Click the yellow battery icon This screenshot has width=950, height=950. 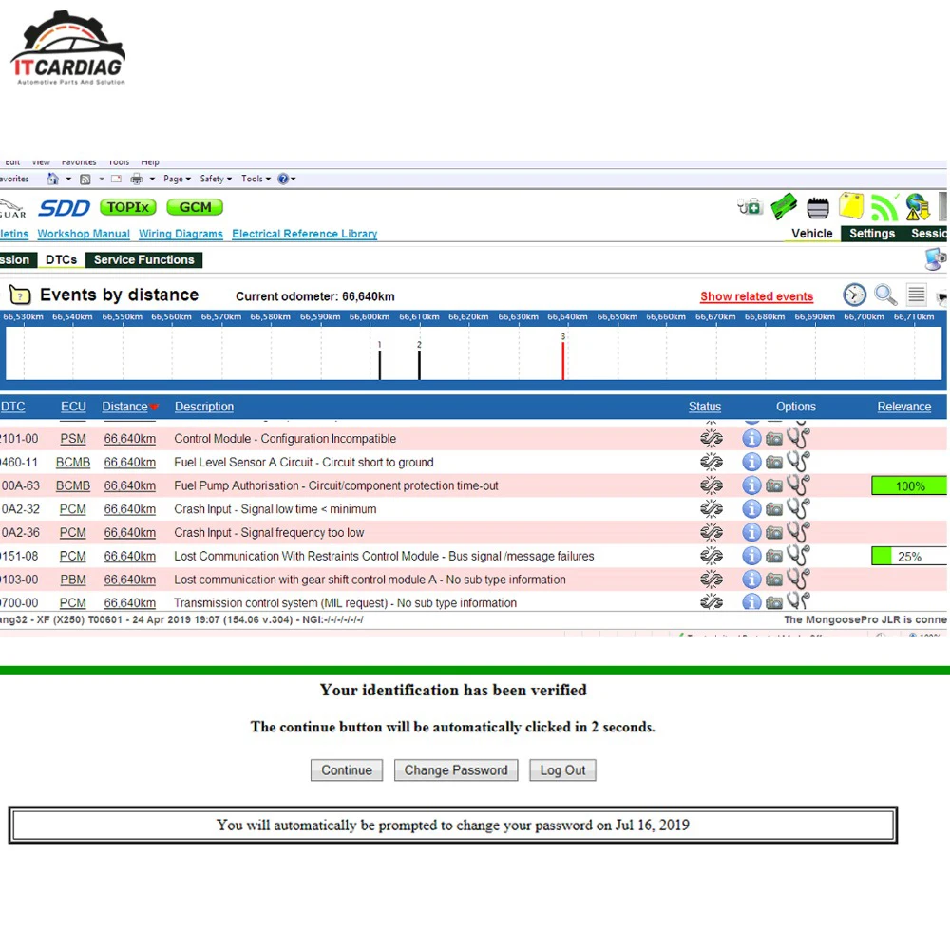tap(850, 206)
